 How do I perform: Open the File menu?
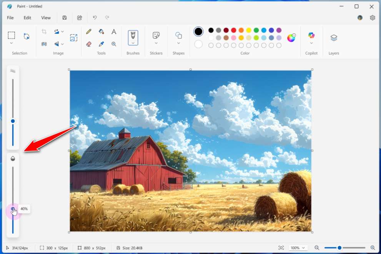click(x=10, y=18)
